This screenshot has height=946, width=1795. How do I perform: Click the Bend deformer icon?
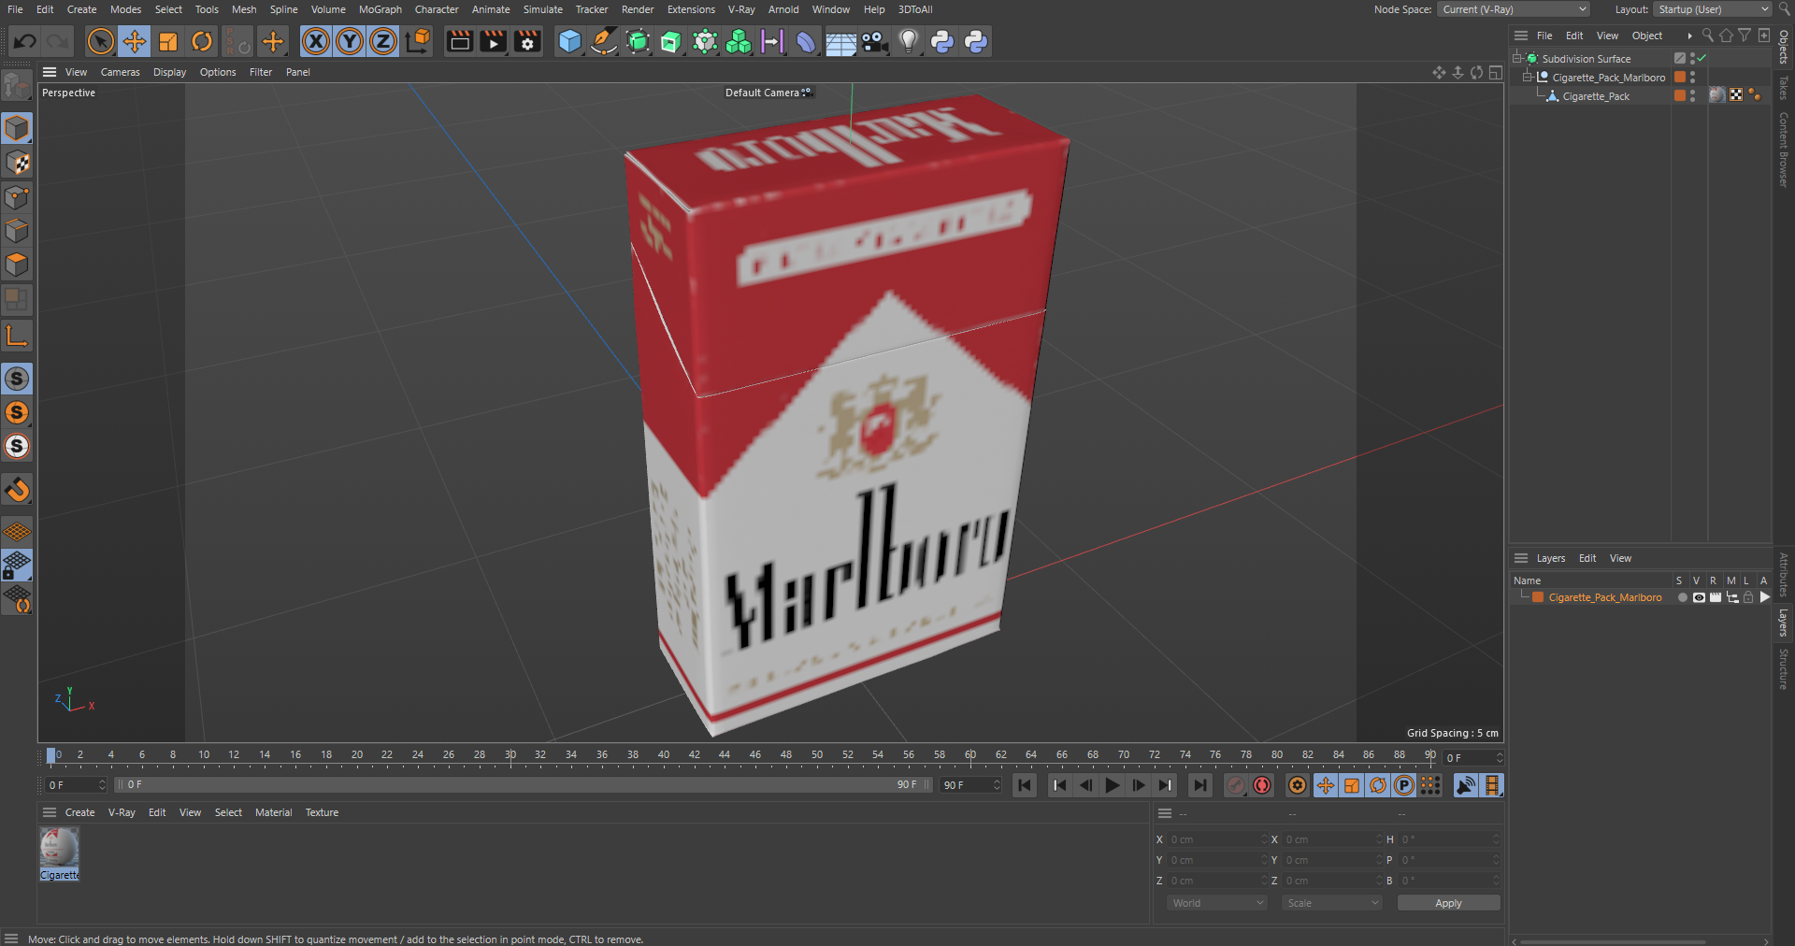point(805,41)
